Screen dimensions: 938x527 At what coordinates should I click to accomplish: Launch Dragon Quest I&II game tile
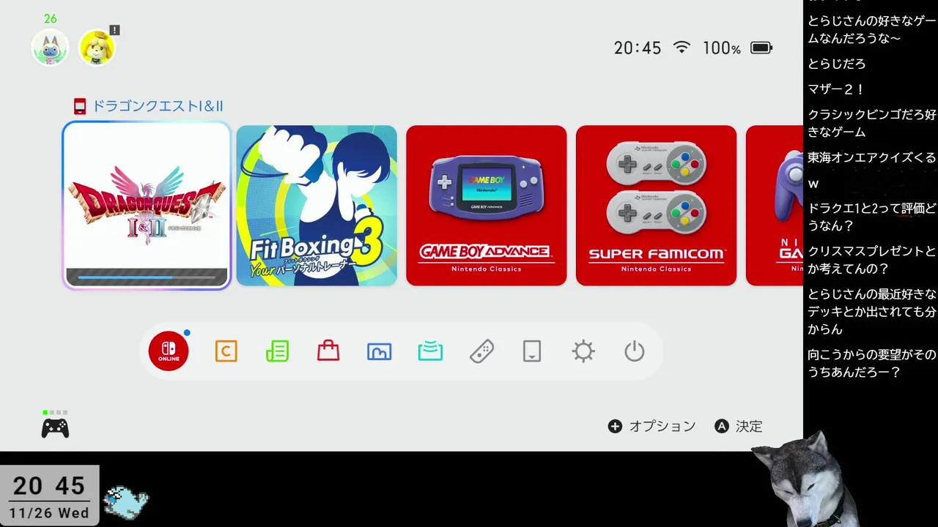147,206
